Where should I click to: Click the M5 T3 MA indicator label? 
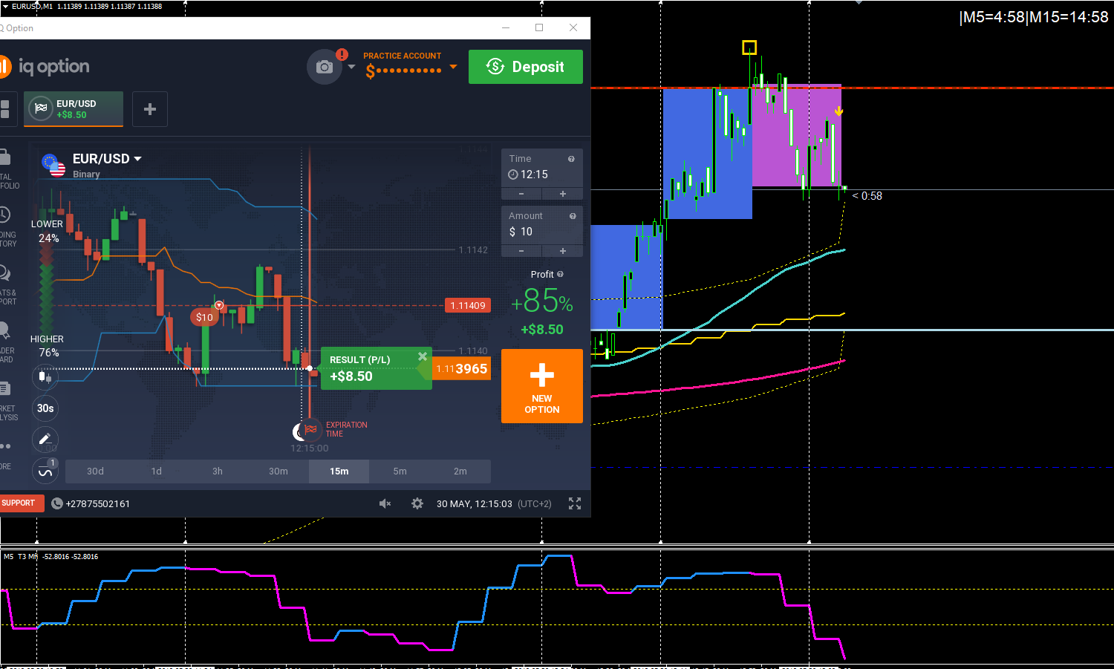[20, 557]
